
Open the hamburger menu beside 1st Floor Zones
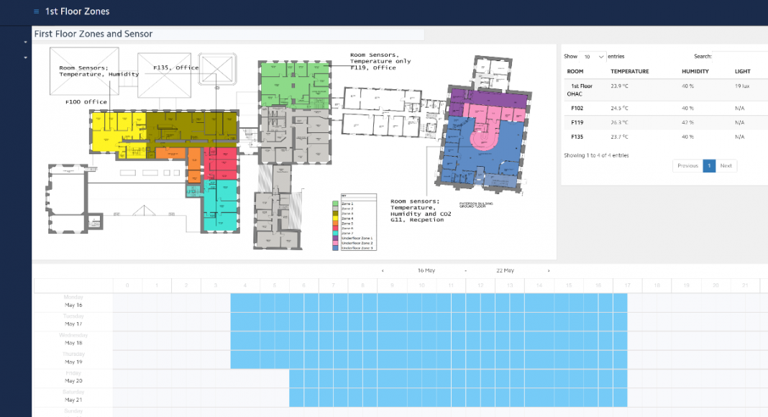pos(37,12)
